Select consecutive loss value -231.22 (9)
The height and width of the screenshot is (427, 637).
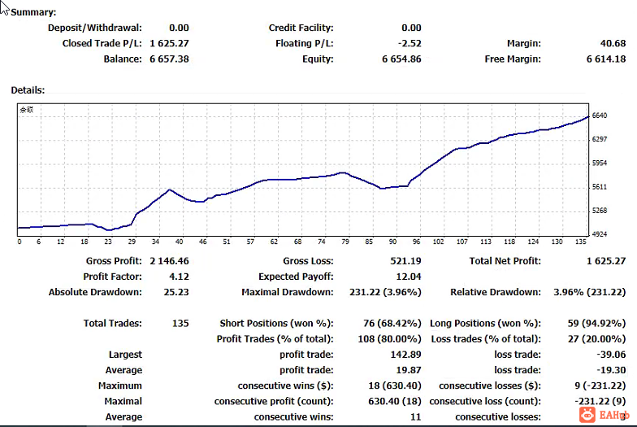(600, 402)
